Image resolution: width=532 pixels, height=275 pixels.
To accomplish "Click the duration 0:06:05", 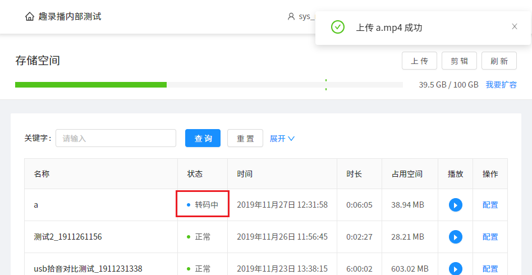I will tap(359, 205).
